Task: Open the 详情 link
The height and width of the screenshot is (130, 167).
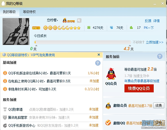Action: pos(156,21)
